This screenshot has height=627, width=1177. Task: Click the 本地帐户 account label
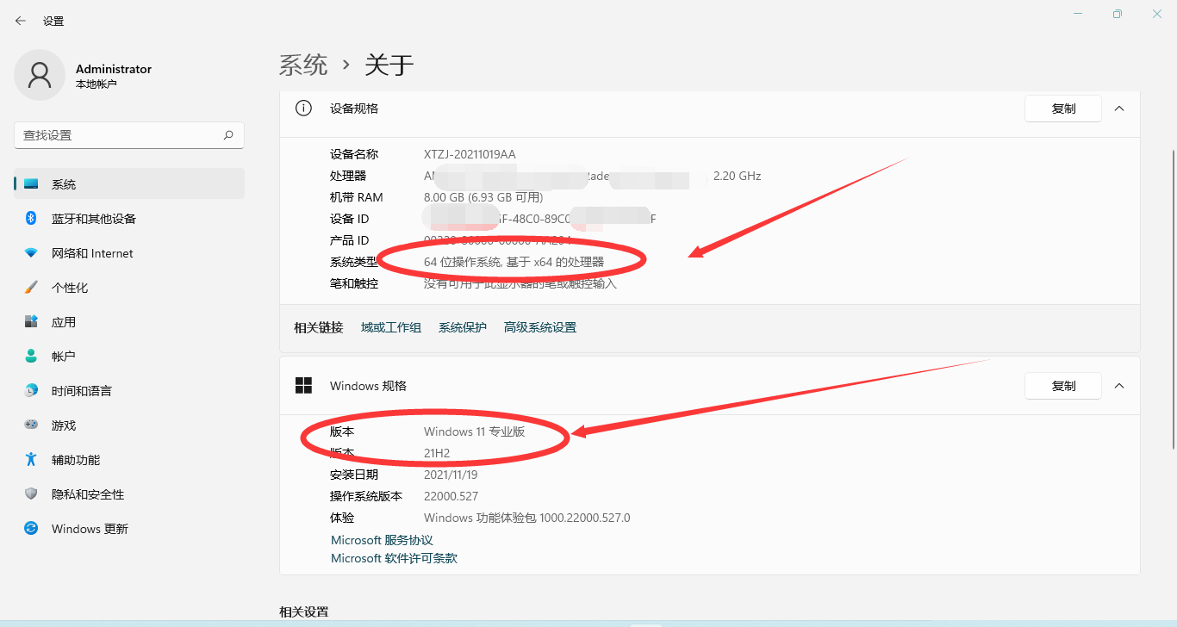point(96,84)
